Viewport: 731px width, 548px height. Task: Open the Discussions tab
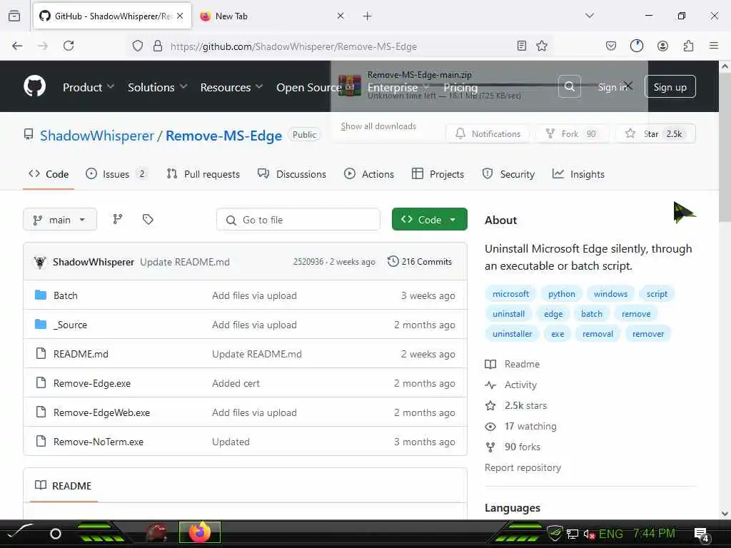click(x=292, y=174)
